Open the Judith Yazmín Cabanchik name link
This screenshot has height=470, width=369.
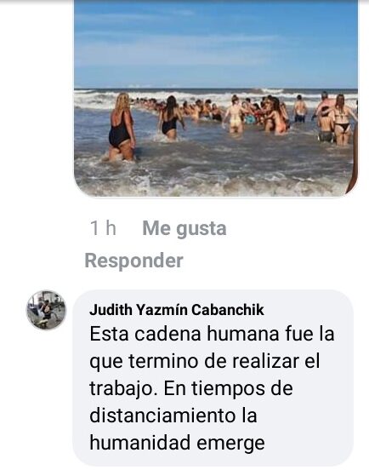pyautogui.click(x=177, y=310)
